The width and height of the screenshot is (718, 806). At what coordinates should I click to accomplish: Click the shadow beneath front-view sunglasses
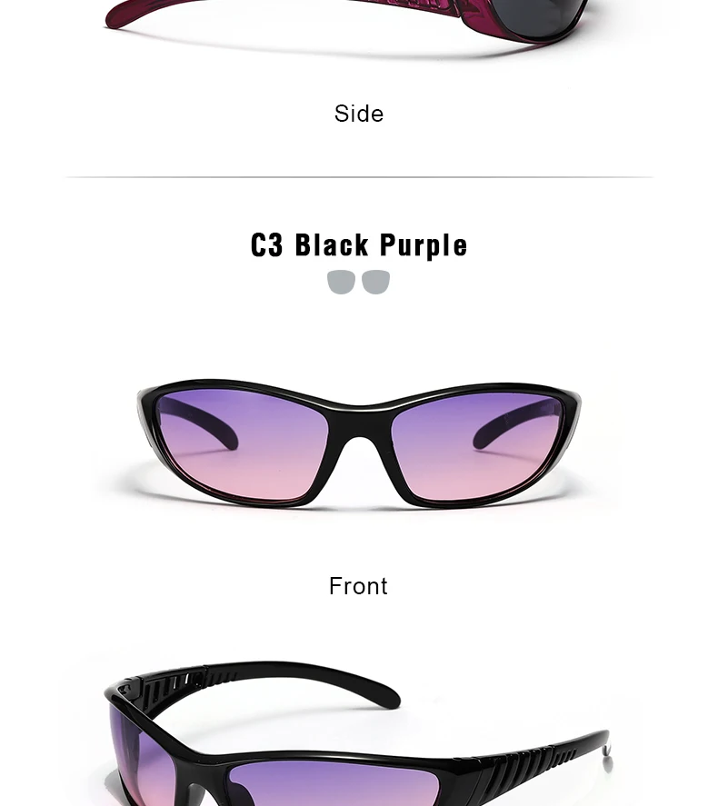[360, 506]
